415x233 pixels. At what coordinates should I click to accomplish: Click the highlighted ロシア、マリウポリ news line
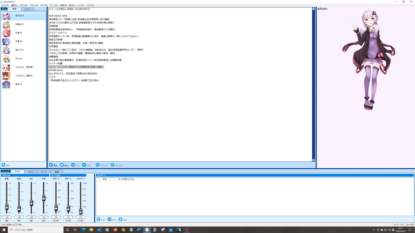point(76,67)
